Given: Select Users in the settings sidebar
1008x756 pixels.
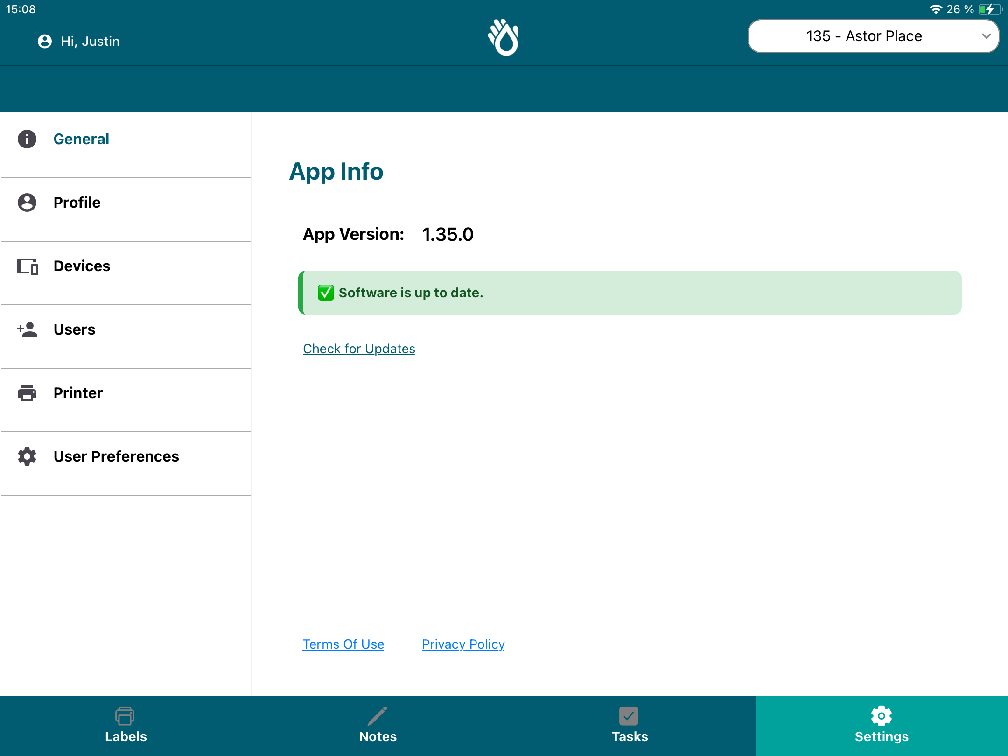Looking at the screenshot, I should (x=74, y=329).
